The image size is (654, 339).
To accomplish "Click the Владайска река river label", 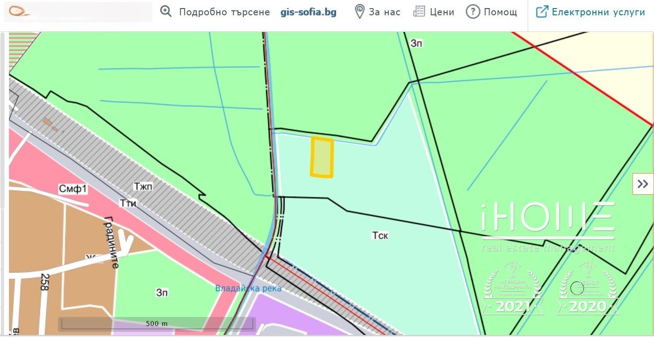I will pos(248,288).
